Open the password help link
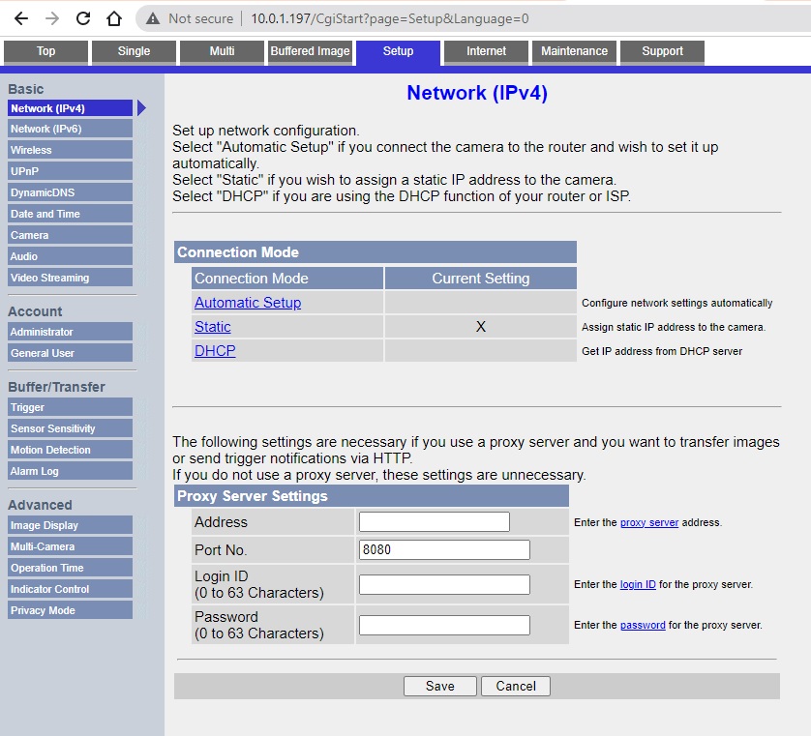Screen dimensions: 811x736 [643, 626]
